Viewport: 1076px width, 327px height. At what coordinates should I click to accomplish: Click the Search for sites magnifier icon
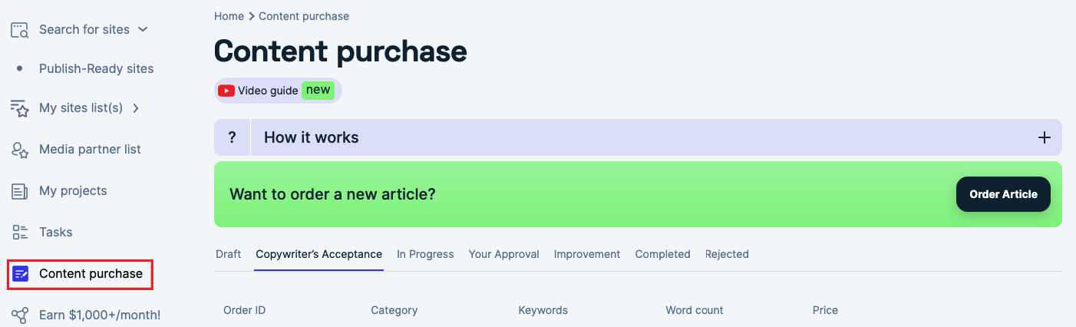(20, 30)
